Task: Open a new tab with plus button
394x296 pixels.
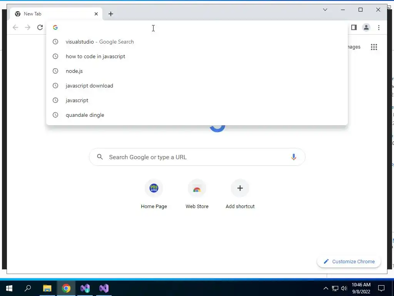Action: (x=111, y=14)
